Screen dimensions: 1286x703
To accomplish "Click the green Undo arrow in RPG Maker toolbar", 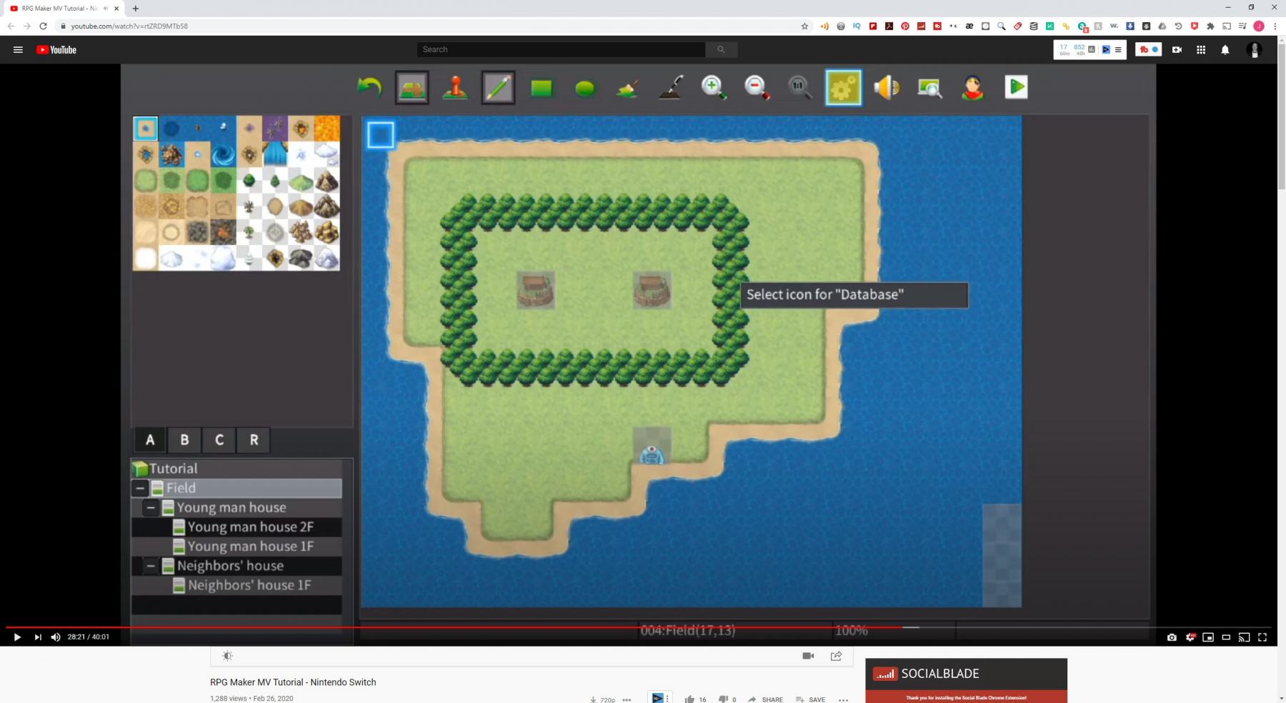I will tap(369, 87).
